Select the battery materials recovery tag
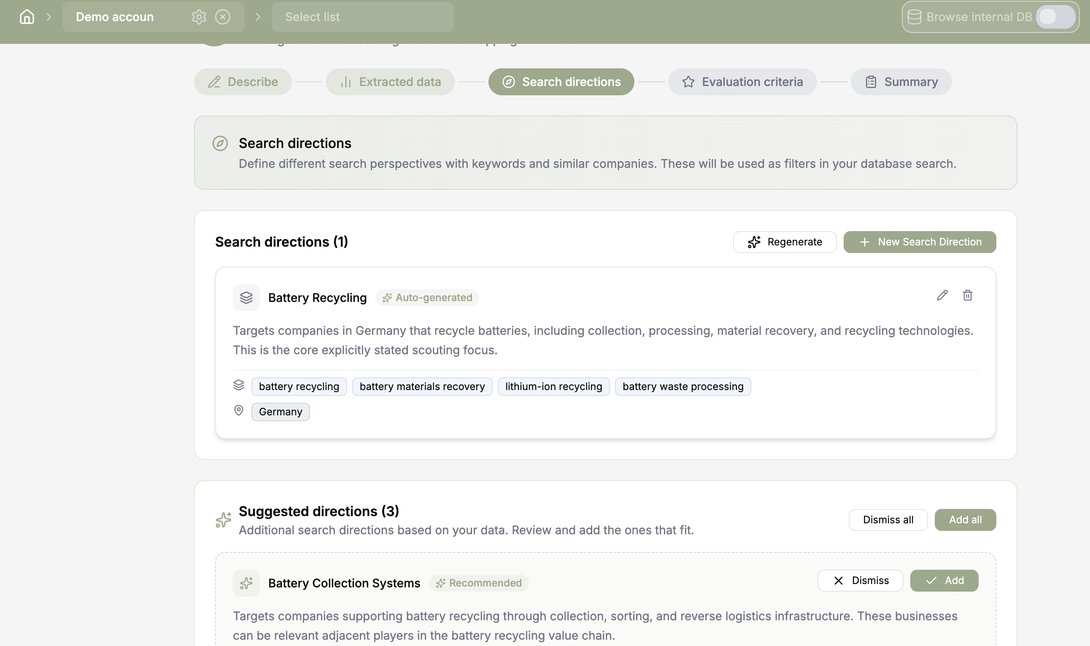The width and height of the screenshot is (1090, 646). point(422,387)
